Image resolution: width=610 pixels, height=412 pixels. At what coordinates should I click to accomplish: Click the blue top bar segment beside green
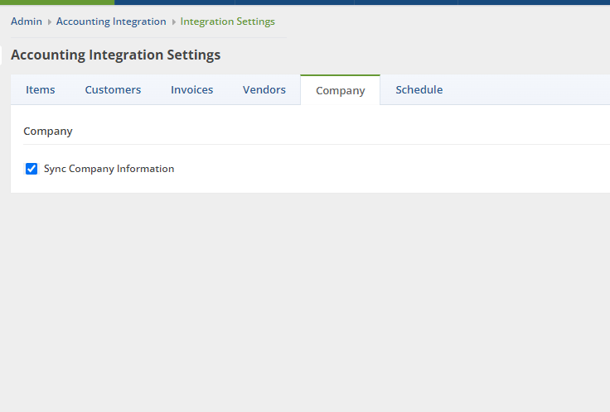tap(174, 2)
